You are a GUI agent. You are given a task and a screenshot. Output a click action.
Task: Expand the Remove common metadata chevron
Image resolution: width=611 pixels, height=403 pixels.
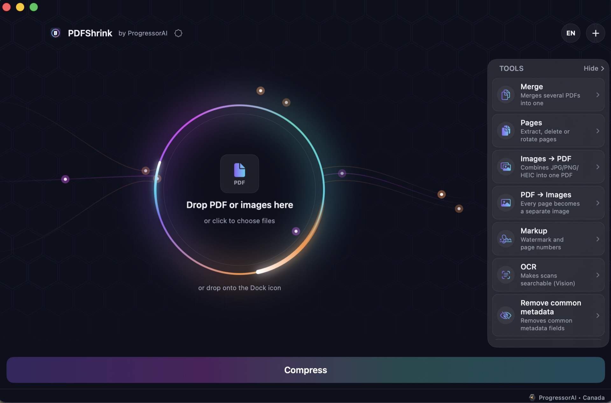(598, 315)
